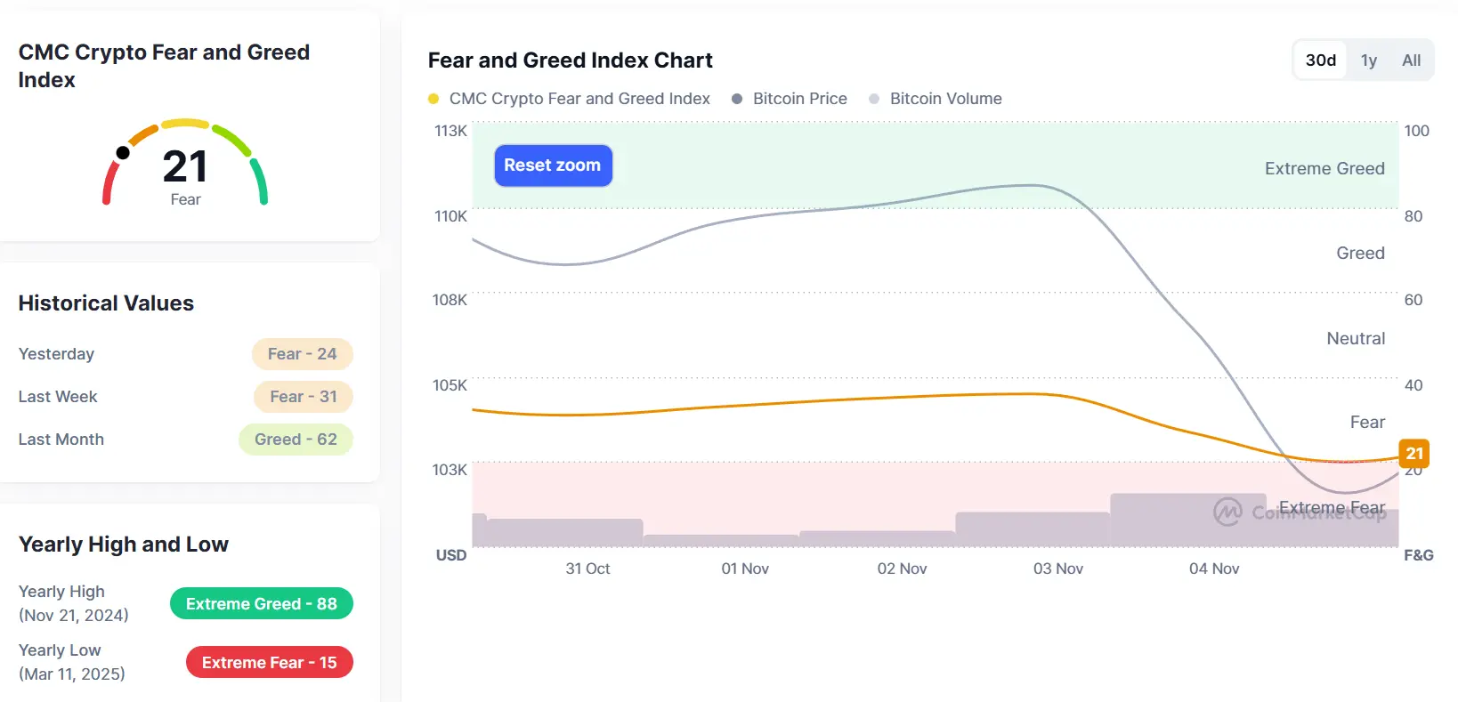This screenshot has height=702, width=1458.
Task: Click the orange 21 current value marker
Action: (x=1413, y=453)
